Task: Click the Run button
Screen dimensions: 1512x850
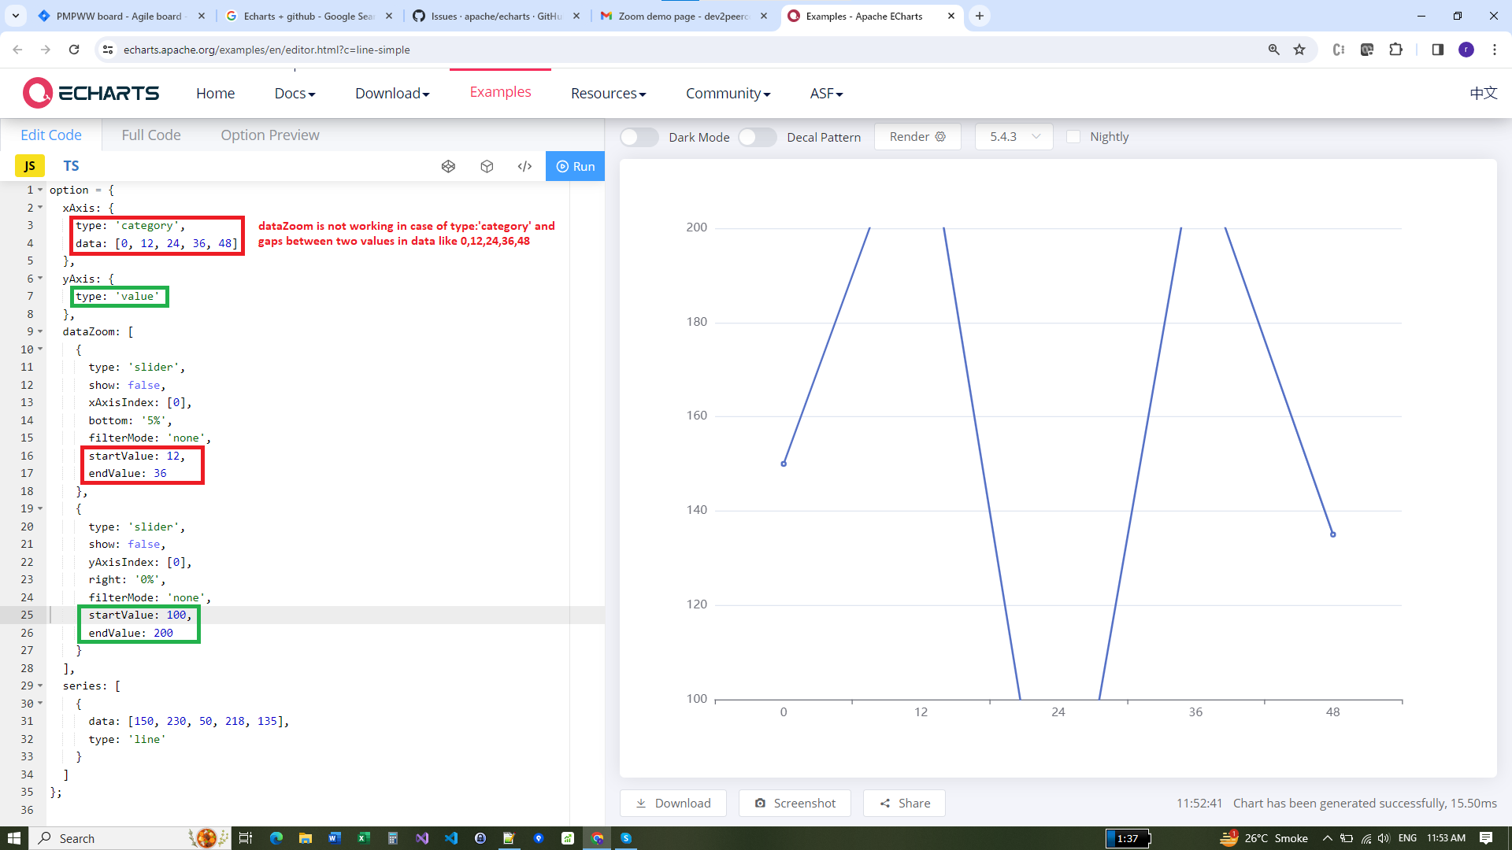Action: [576, 166]
